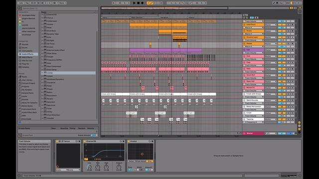Viewport: 319px width, 179px height.
Task: Expand the EQ Eight device entry
Action: [42, 41]
